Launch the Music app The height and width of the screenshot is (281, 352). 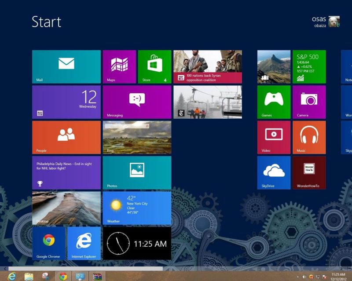click(309, 137)
